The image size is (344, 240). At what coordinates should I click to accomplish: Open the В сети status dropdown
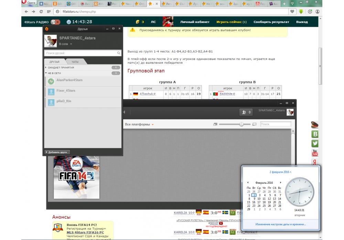65,44
